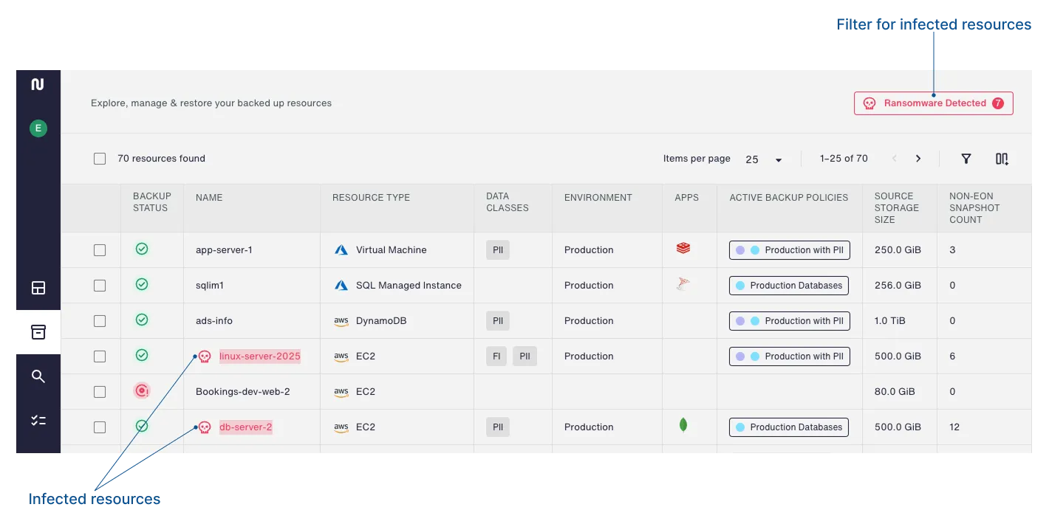Click the FI data class tag
This screenshot has height=524, width=1049.
[x=496, y=356]
